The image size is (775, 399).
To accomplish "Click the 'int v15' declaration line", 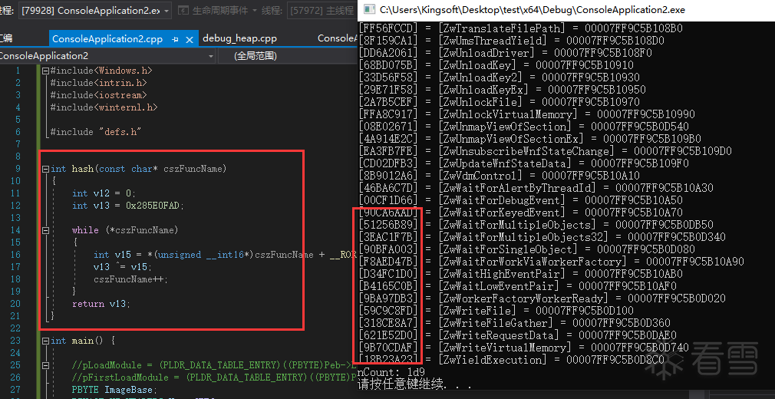I will click(x=225, y=255).
